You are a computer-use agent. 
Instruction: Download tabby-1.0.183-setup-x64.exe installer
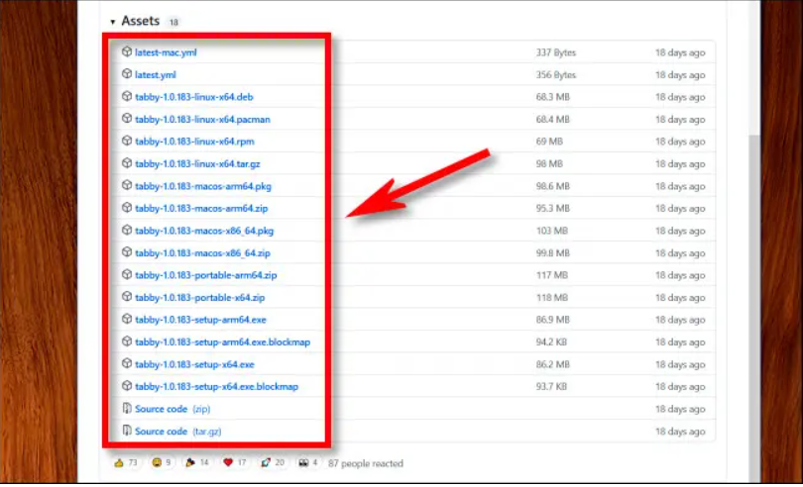(194, 364)
